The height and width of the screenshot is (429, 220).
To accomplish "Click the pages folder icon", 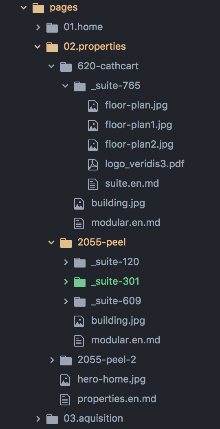I will coord(38,8).
